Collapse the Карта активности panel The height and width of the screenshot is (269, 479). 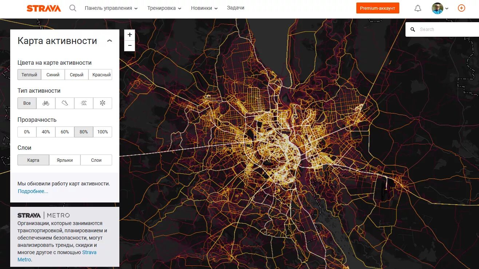(x=110, y=41)
